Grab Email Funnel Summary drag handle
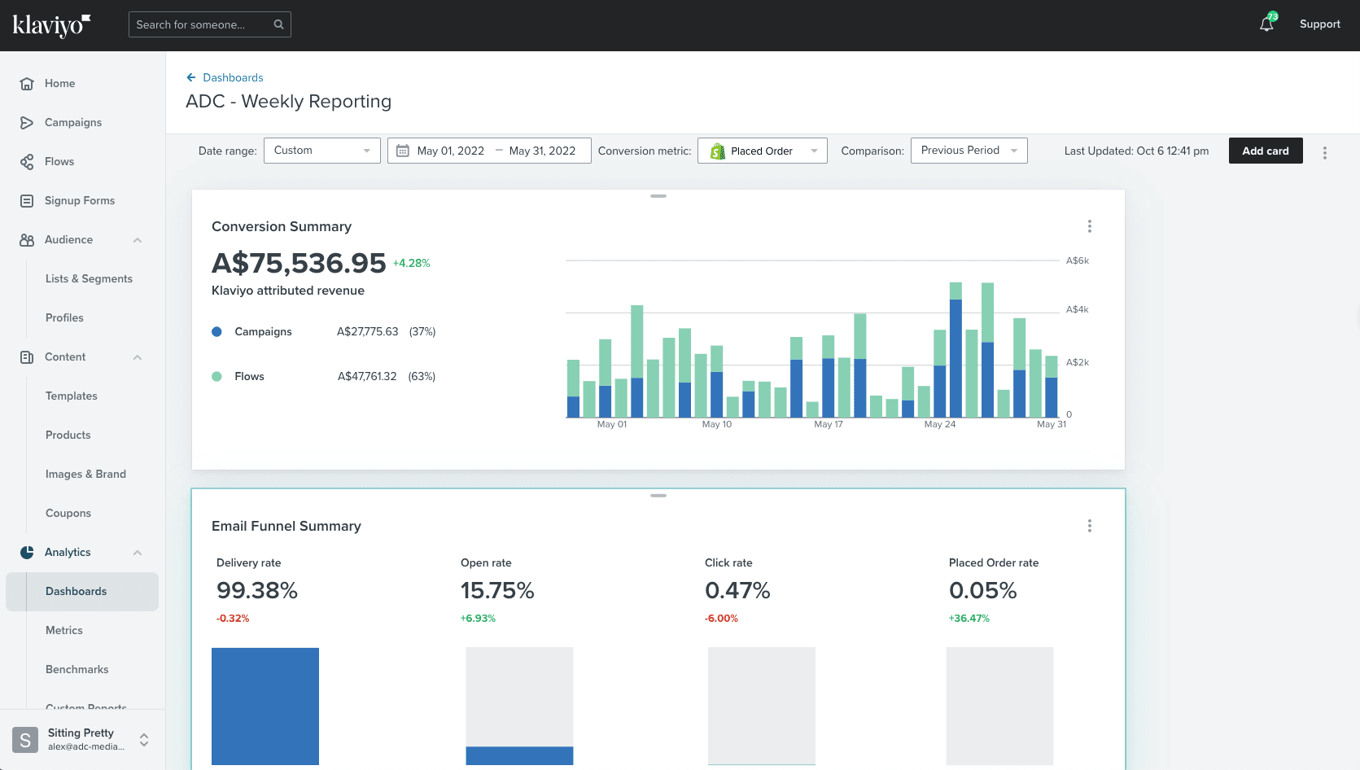Image resolution: width=1360 pixels, height=770 pixels. [658, 496]
